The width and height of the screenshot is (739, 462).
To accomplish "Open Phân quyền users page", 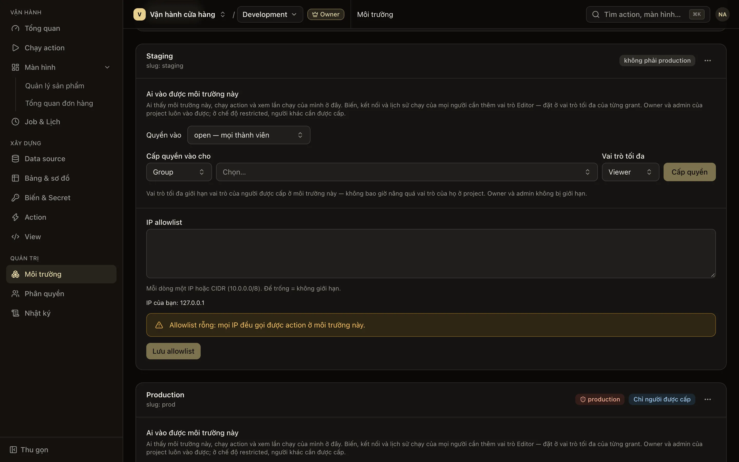I will pos(61,294).
